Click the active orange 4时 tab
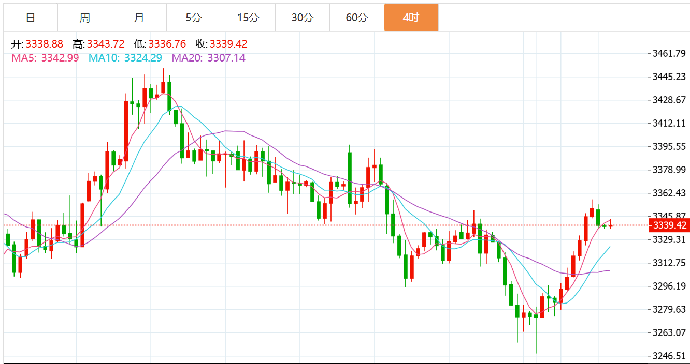The height and width of the screenshot is (364, 690). [411, 18]
